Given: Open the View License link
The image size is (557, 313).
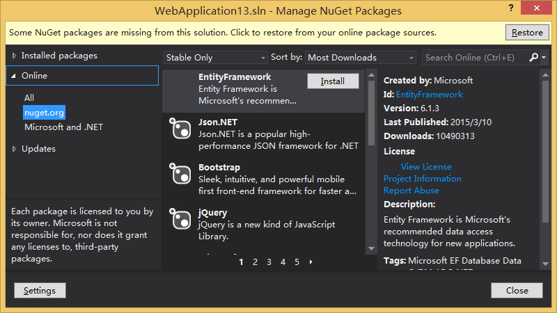Looking at the screenshot, I should point(426,166).
